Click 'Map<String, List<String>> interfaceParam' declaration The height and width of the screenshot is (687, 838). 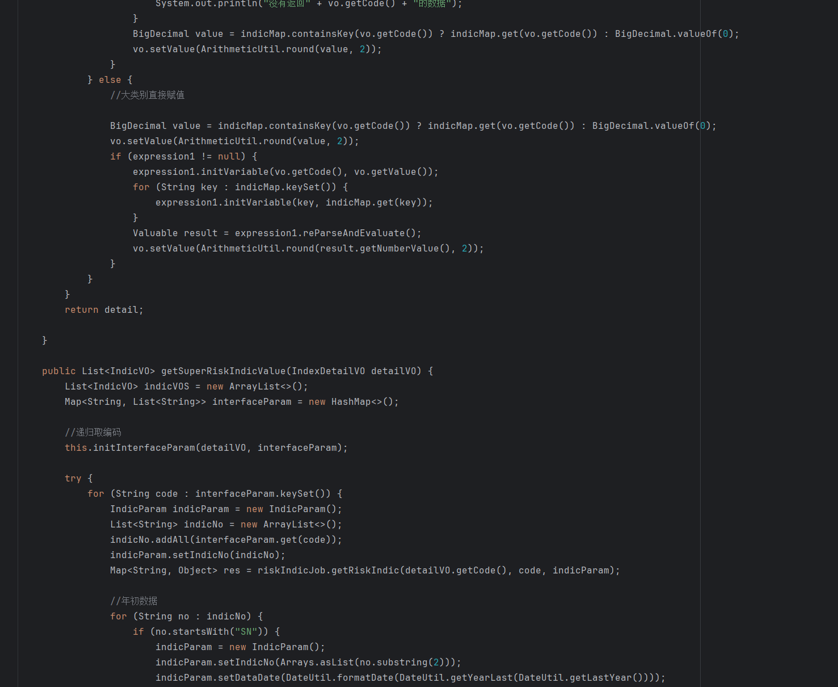point(178,402)
